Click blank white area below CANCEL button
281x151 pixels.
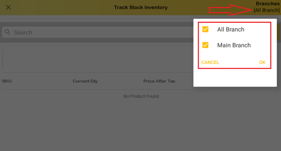210,78
